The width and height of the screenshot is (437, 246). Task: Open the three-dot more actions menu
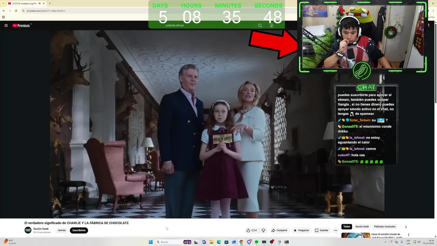[x=335, y=230]
